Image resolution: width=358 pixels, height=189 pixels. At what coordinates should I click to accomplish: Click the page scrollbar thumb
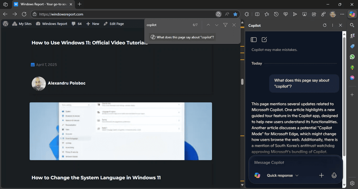242,82
